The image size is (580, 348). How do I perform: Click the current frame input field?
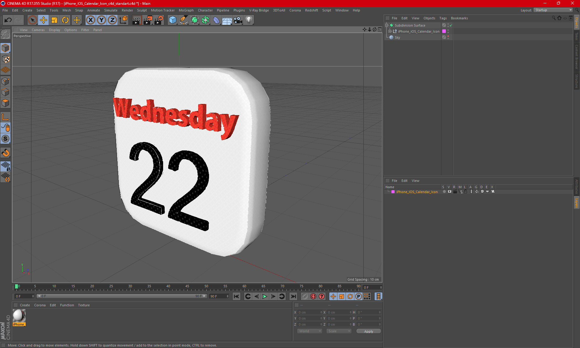click(x=372, y=287)
